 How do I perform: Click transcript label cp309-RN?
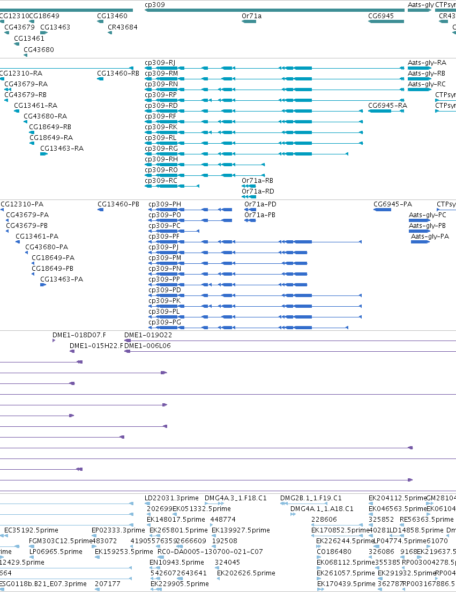(161, 84)
